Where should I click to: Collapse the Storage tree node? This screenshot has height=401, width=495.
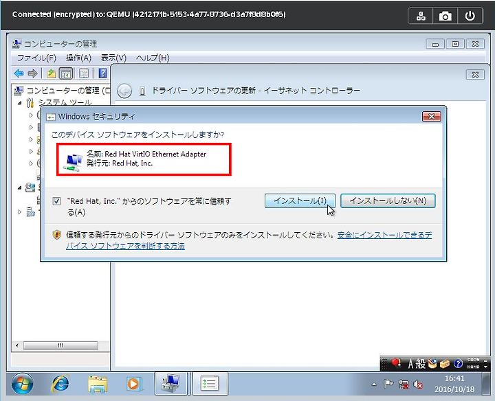[19, 187]
